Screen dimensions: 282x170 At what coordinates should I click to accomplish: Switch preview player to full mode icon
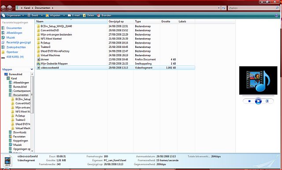click(x=267, y=101)
